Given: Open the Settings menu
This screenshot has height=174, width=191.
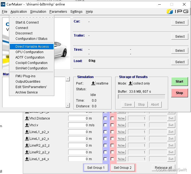Looking at the screenshot, I should (76, 12).
